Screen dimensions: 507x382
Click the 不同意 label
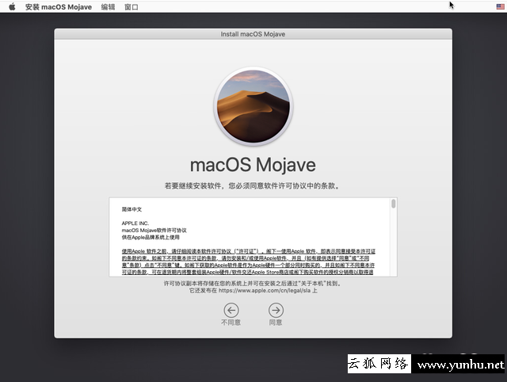tap(231, 323)
